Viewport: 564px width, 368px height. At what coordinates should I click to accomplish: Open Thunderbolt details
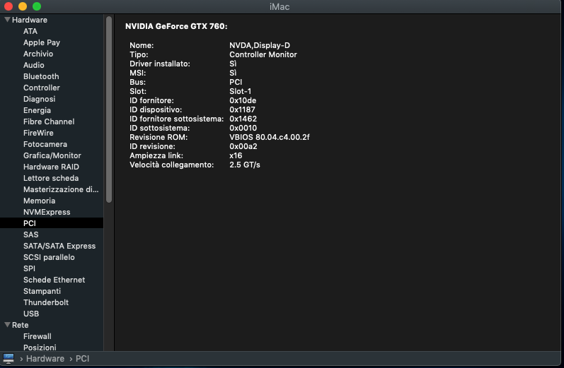(46, 302)
